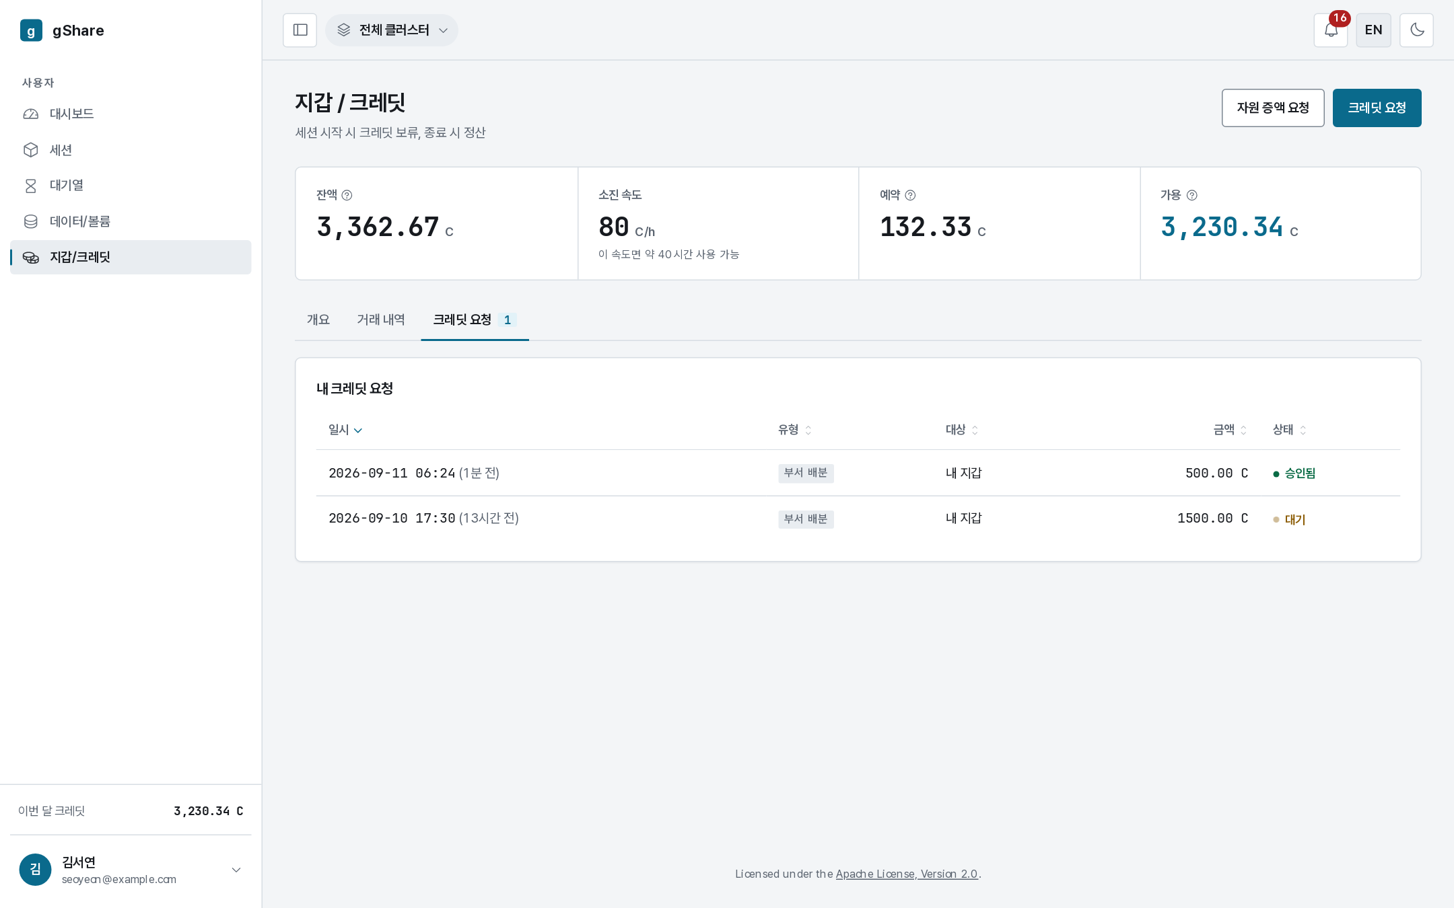This screenshot has height=908, width=1454.
Task: Click the 자원 증액 요청 button
Action: coord(1273,108)
